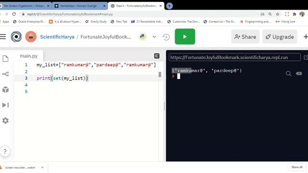This screenshot has height=173, width=308.
Task: Open the Files sidebar panel
Action: [x=5, y=59]
